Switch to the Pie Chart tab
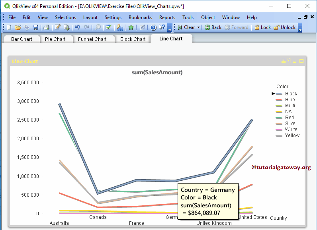Image resolution: width=317 pixels, height=230 pixels. point(55,39)
